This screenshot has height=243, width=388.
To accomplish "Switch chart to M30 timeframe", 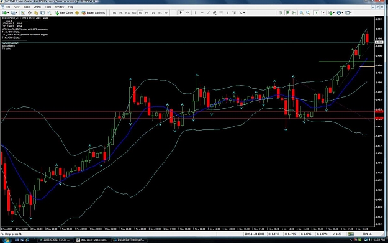I will [134, 12].
